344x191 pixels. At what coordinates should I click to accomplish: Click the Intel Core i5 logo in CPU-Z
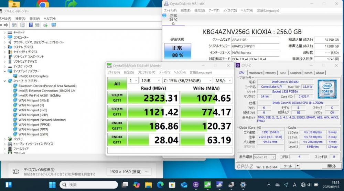(x=327, y=89)
